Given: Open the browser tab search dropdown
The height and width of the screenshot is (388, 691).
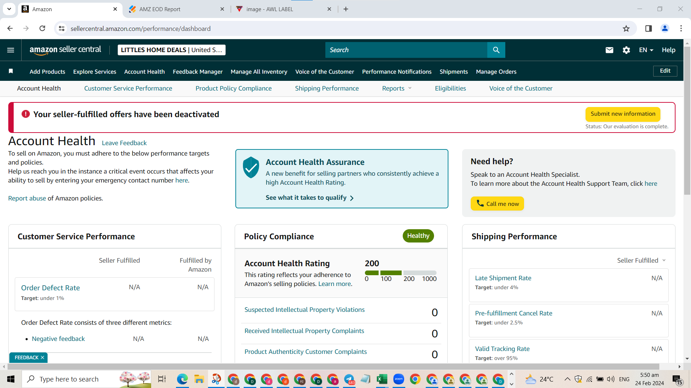Looking at the screenshot, I should (9, 9).
